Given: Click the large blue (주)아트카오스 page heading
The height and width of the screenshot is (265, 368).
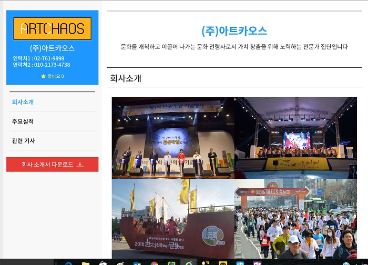Looking at the screenshot, I should 234,30.
